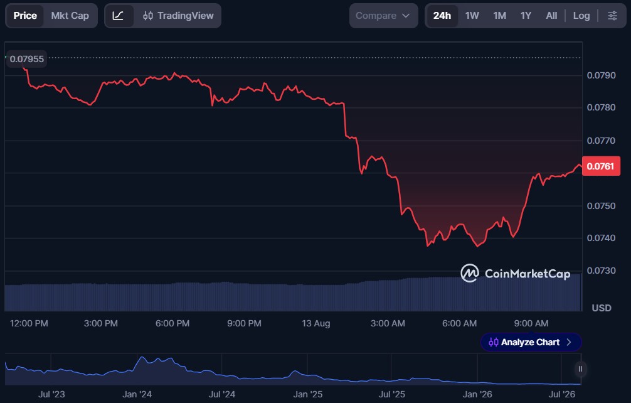Click Jul '23 on the overview timeline

coord(51,394)
